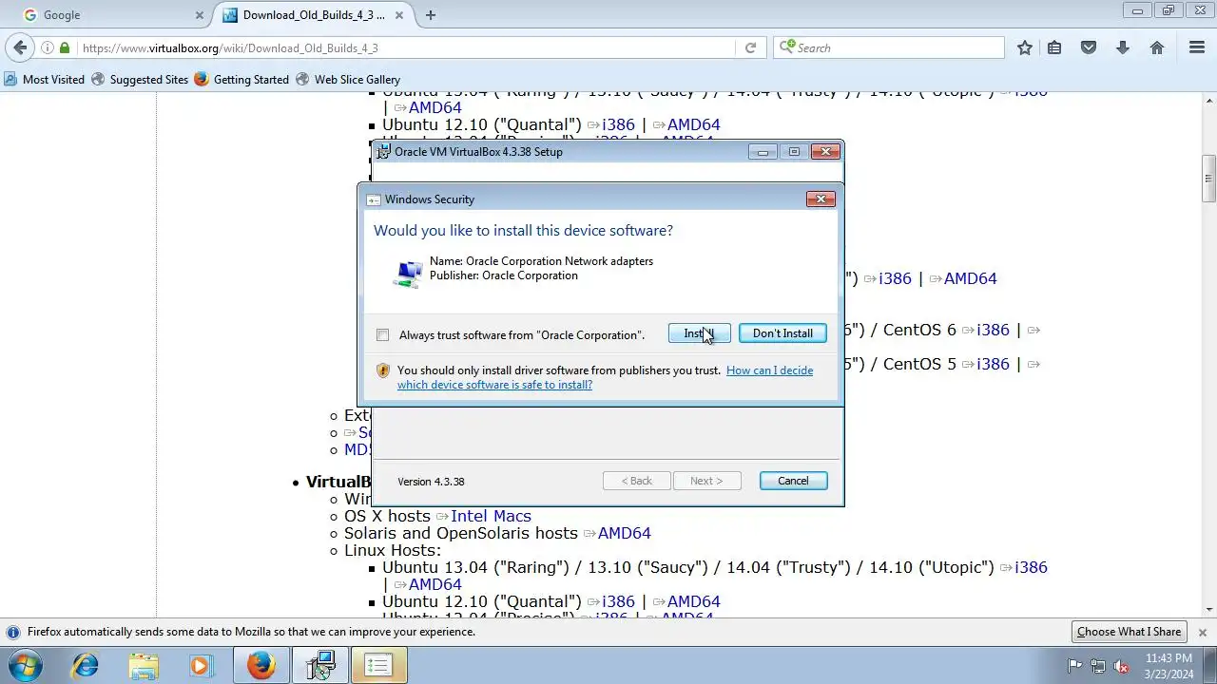Image resolution: width=1217 pixels, height=684 pixels.
Task: Click the green padlock secure icon
Action: click(x=65, y=47)
